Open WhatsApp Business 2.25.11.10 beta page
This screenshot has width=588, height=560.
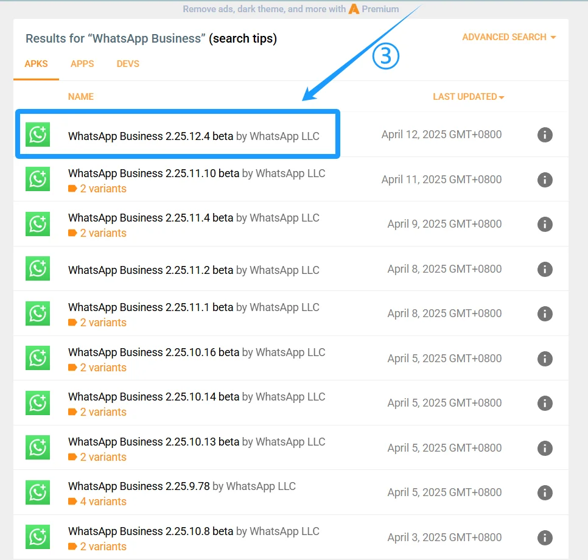click(154, 173)
